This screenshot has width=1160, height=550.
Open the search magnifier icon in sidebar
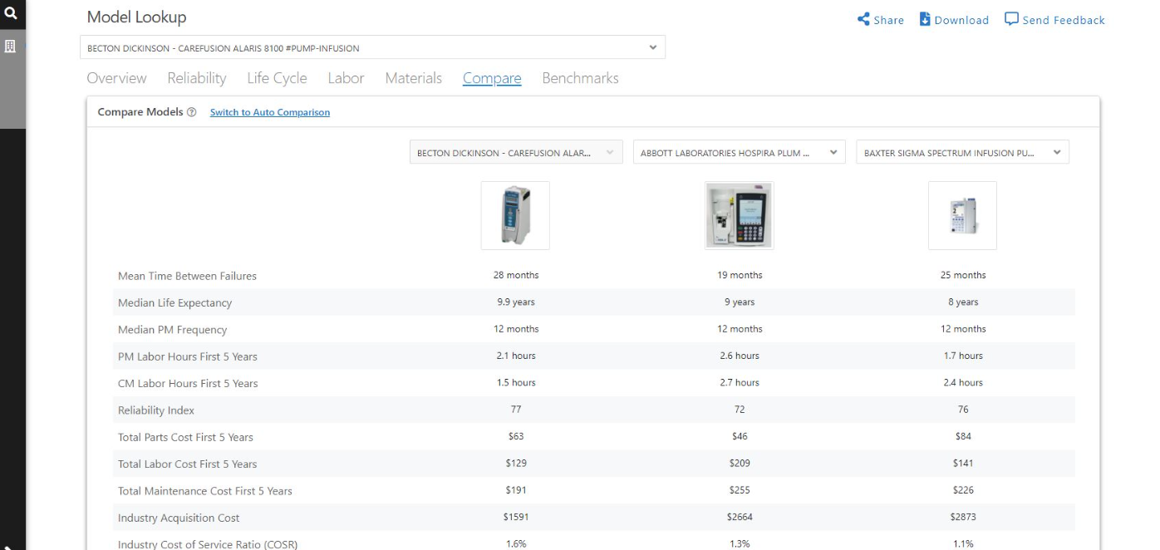tap(11, 12)
